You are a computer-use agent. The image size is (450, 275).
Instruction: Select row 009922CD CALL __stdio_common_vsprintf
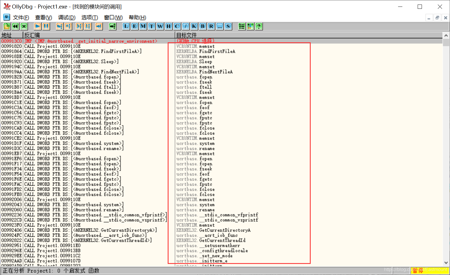[221, 220]
